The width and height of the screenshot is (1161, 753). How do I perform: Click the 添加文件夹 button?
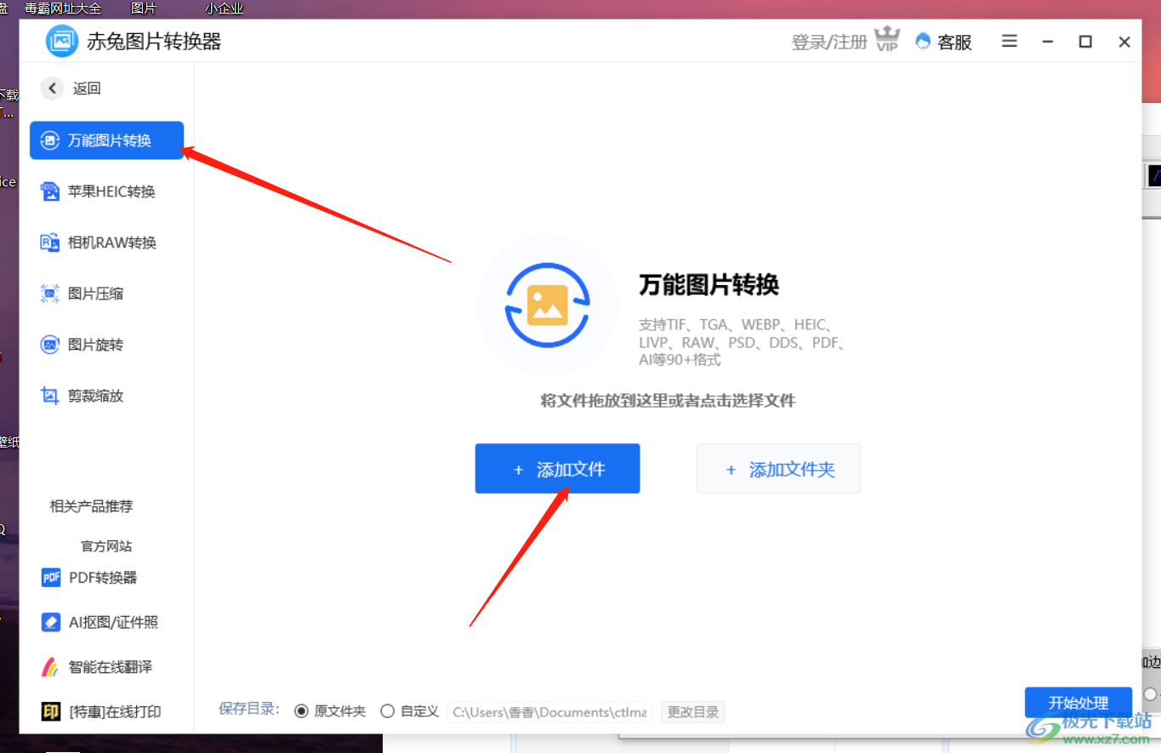point(778,468)
